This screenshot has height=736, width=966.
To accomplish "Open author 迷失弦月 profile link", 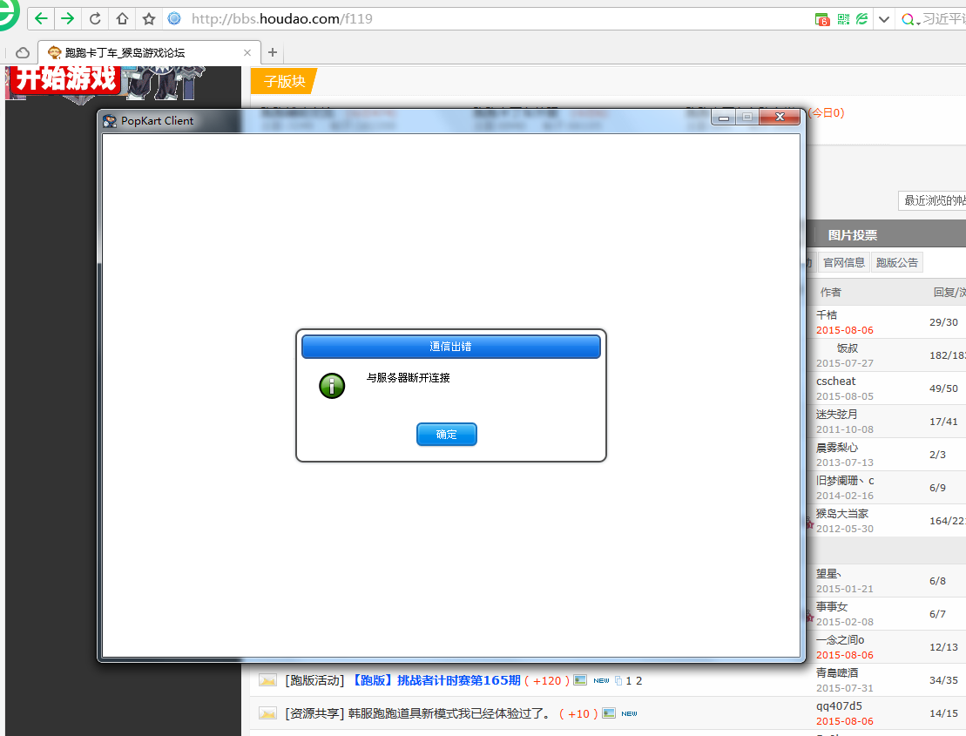I will [x=836, y=414].
